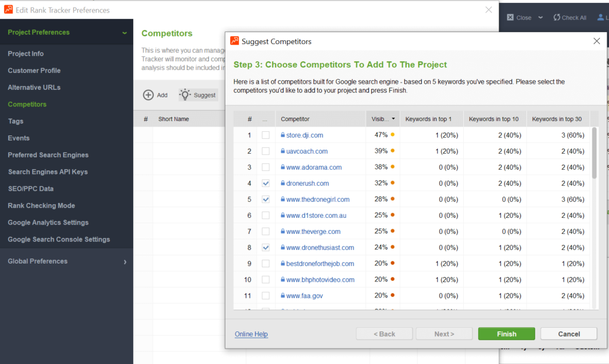Click the lock icon beside www.theverge.com
This screenshot has height=364, width=609.
click(x=282, y=232)
